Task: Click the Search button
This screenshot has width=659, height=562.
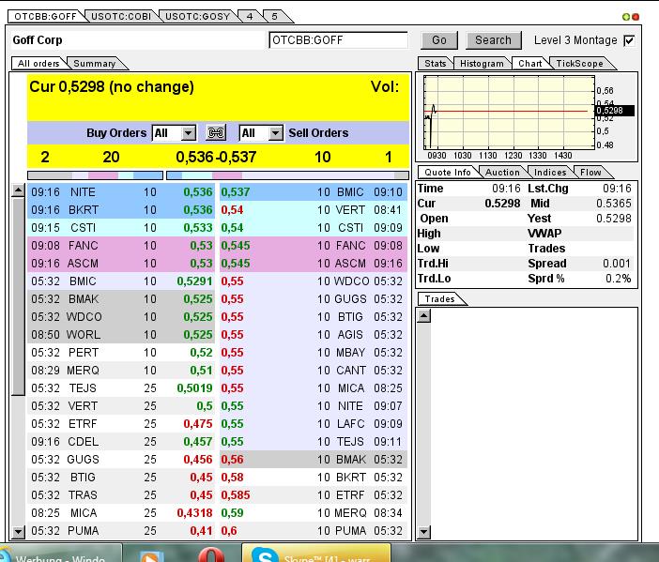Action: [494, 40]
